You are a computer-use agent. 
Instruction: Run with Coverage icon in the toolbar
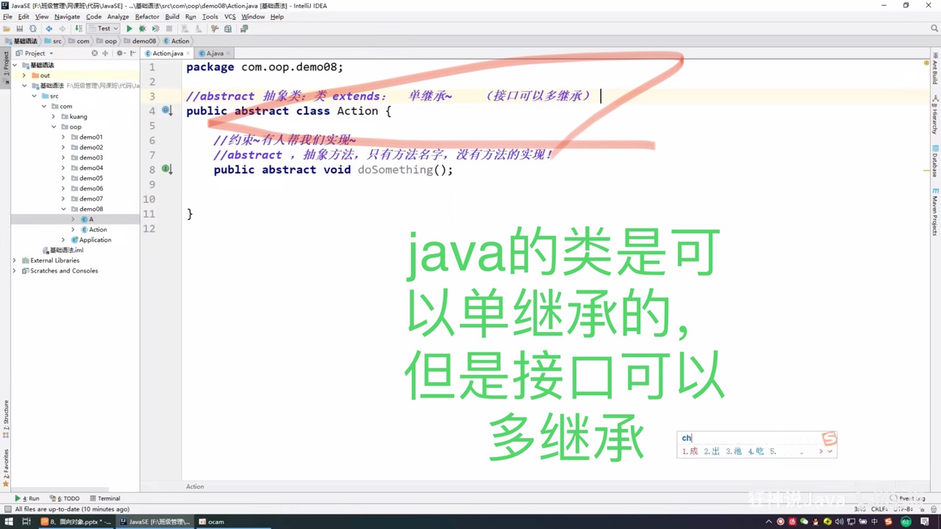(x=157, y=28)
